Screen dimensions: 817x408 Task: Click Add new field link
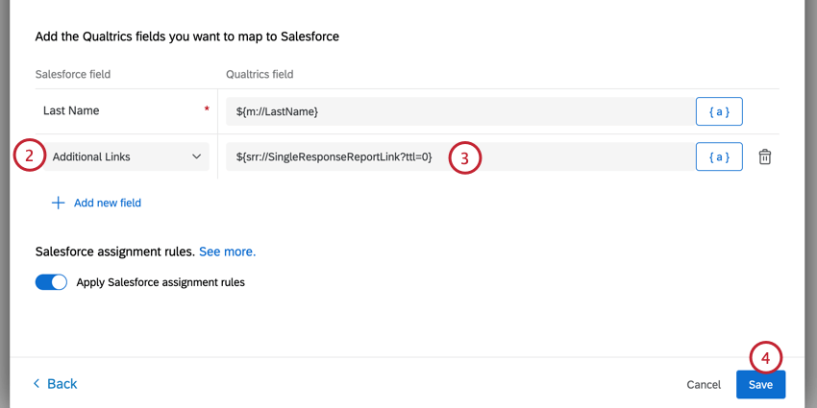click(x=107, y=203)
